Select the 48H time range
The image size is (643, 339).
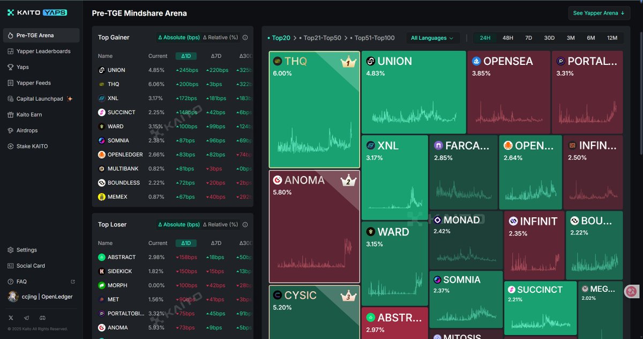coord(507,38)
